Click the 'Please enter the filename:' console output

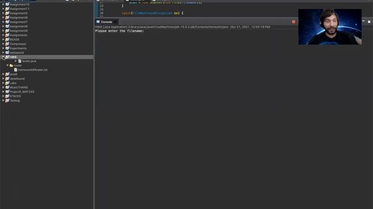pos(119,31)
